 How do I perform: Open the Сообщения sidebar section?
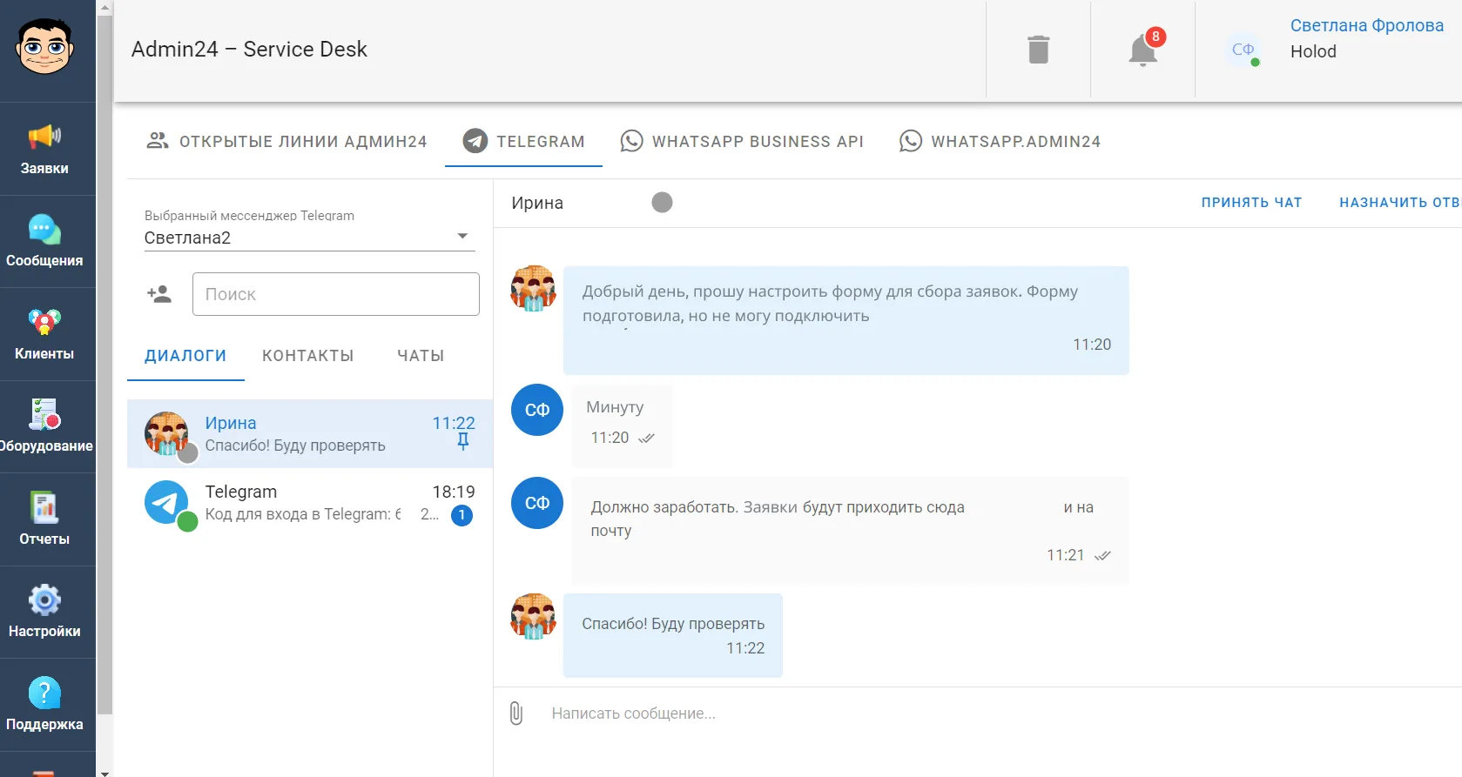click(x=44, y=241)
